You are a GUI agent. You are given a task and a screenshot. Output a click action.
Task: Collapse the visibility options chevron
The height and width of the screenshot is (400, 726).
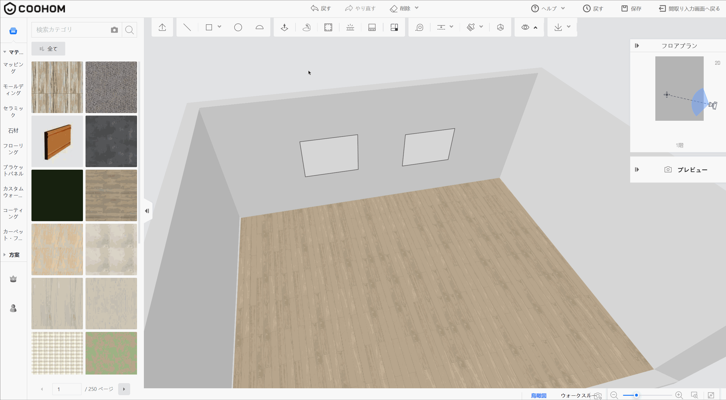(x=535, y=27)
